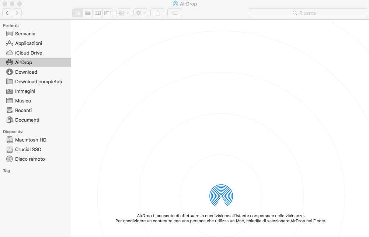Click the Musica folder icon

[10, 101]
